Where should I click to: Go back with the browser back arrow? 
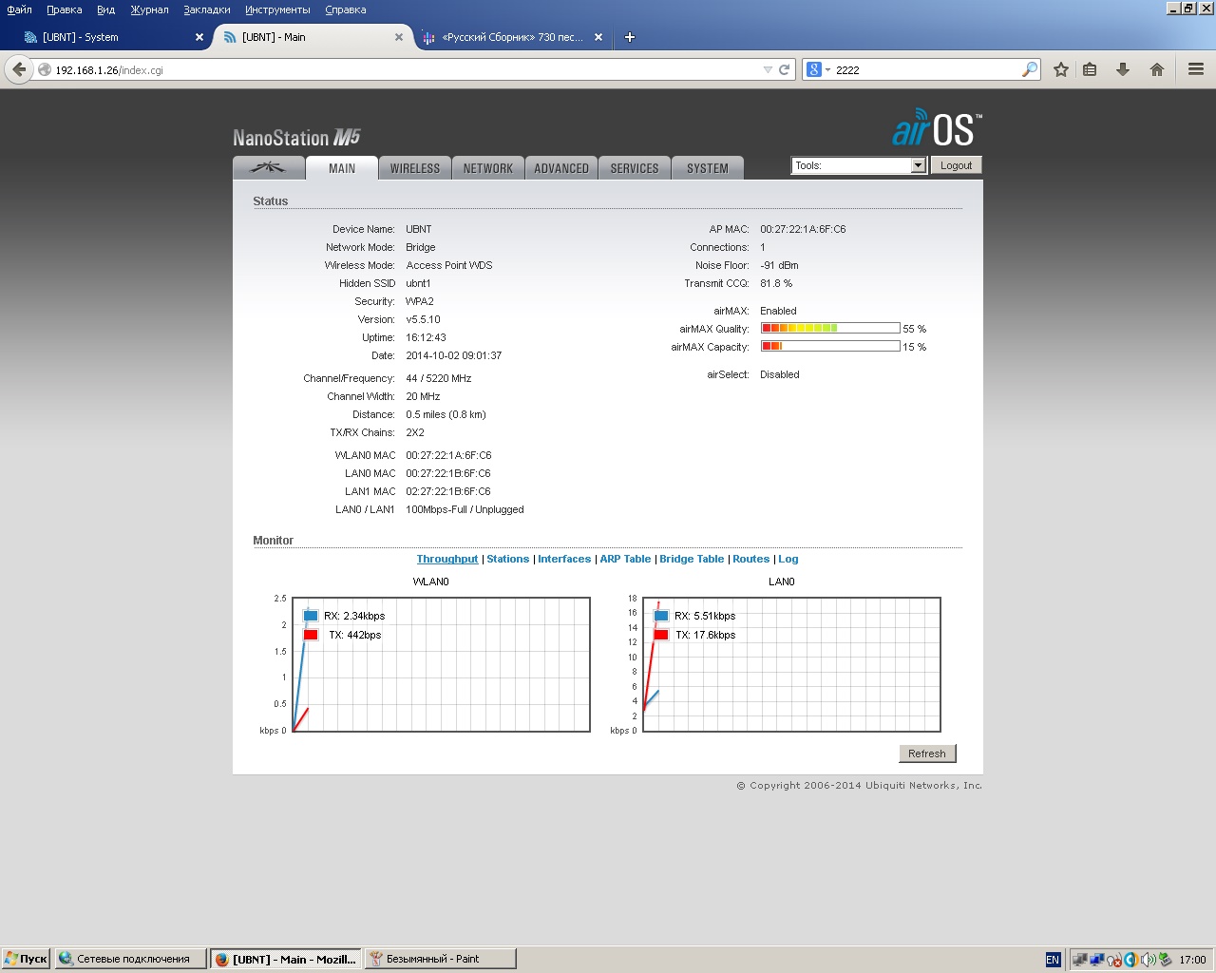(x=19, y=69)
